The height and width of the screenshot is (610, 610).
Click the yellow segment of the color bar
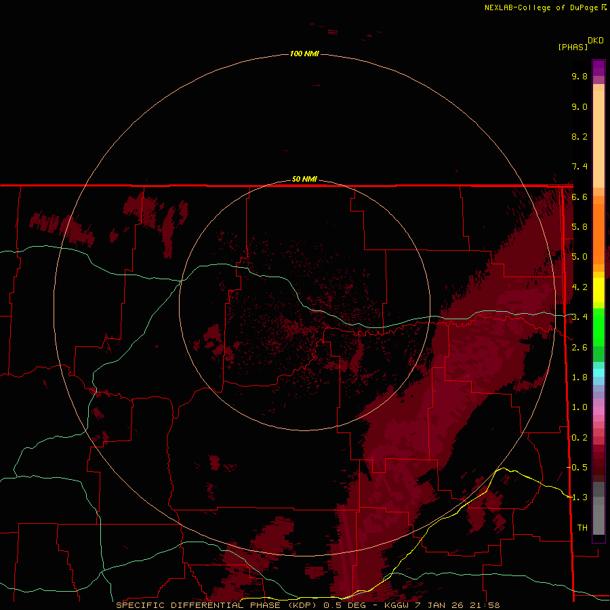pyautogui.click(x=598, y=290)
